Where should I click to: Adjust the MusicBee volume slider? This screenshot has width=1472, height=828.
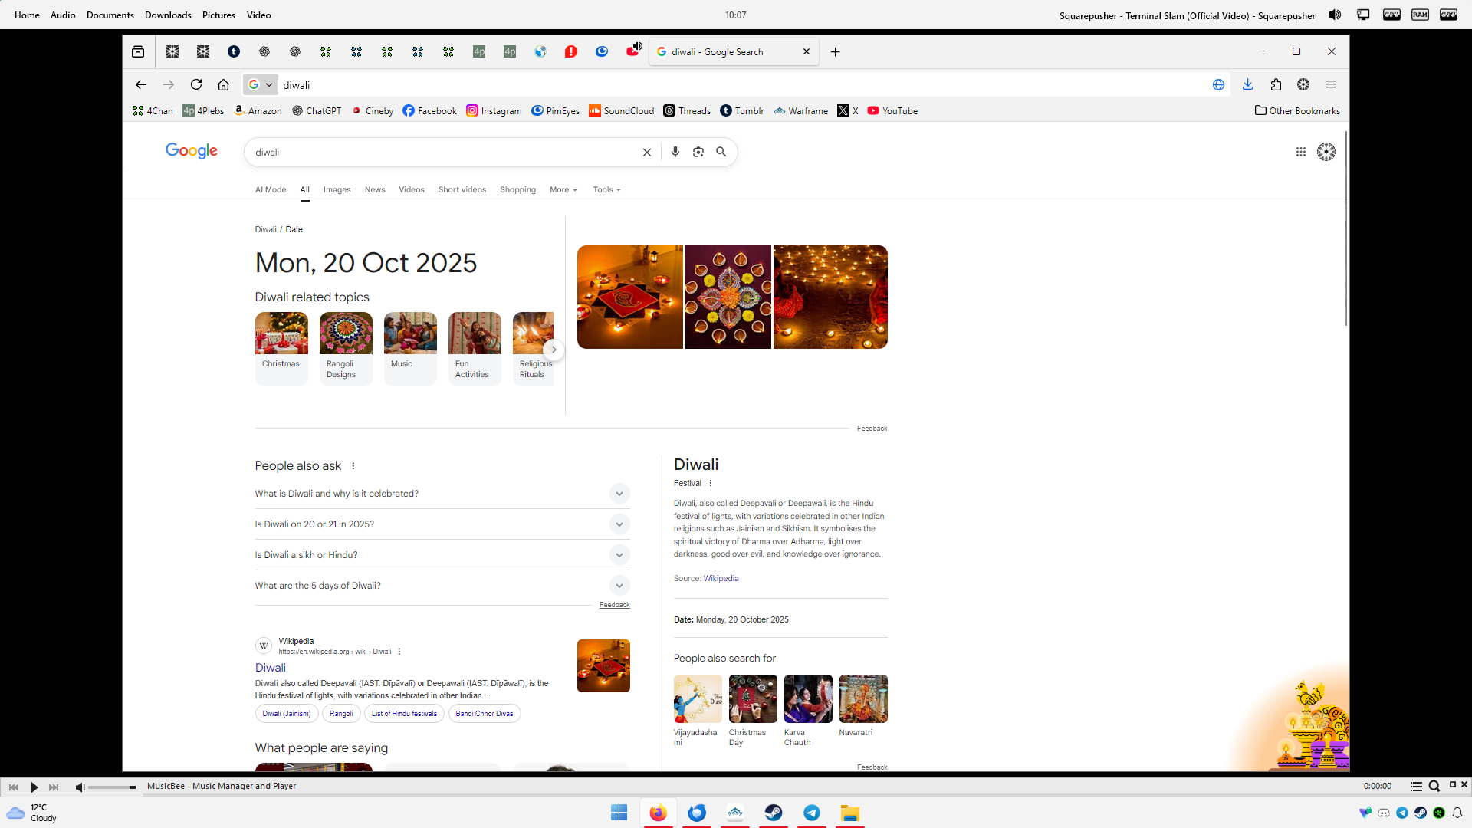pos(111,787)
